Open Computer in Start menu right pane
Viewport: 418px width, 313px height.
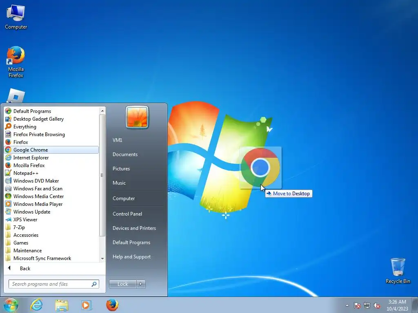coord(124,198)
